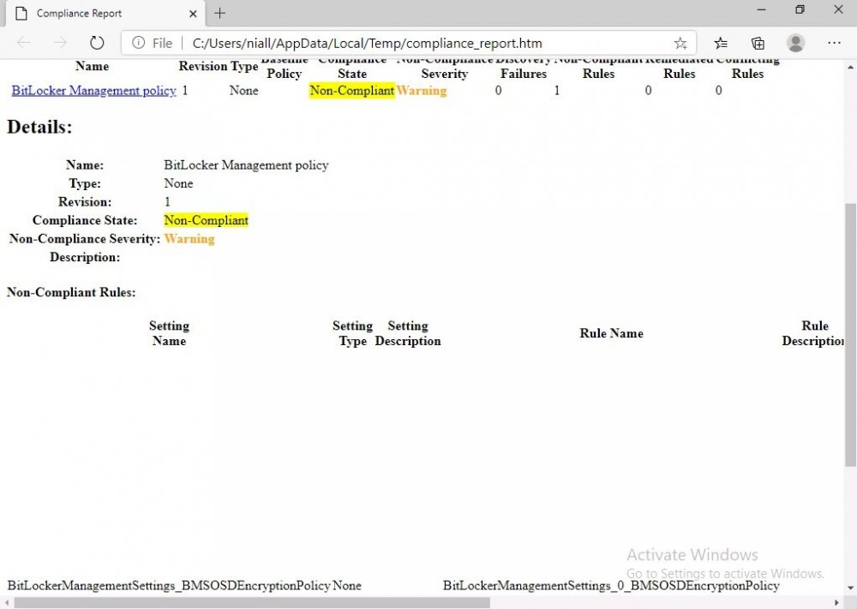This screenshot has width=857, height=609.
Task: Click the Compliance State: label
Action: 85,220
